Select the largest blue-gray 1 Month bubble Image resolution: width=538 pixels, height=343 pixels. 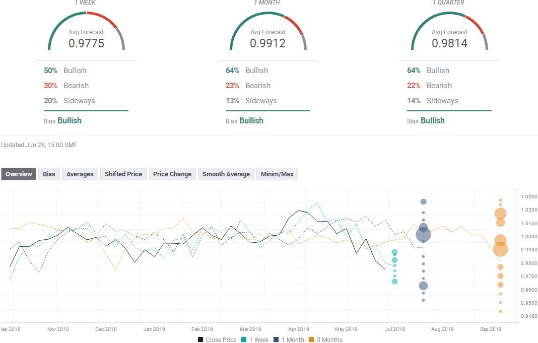[423, 234]
